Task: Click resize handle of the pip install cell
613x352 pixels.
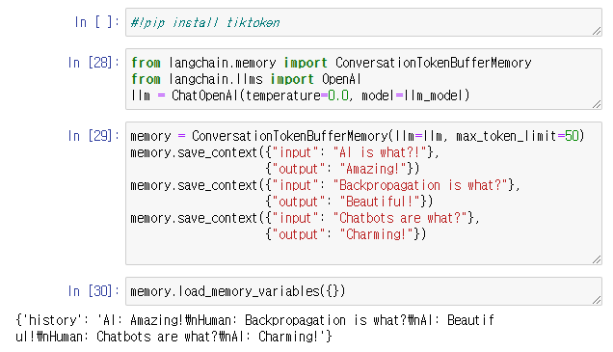Action: 597,31
